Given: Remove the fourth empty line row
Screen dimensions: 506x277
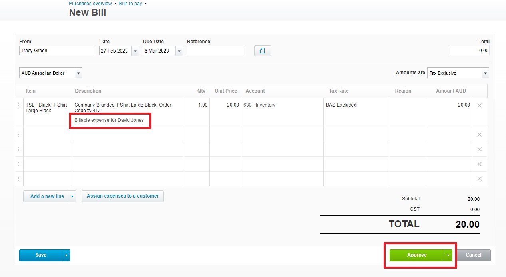Looking at the screenshot, I should pyautogui.click(x=480, y=164).
